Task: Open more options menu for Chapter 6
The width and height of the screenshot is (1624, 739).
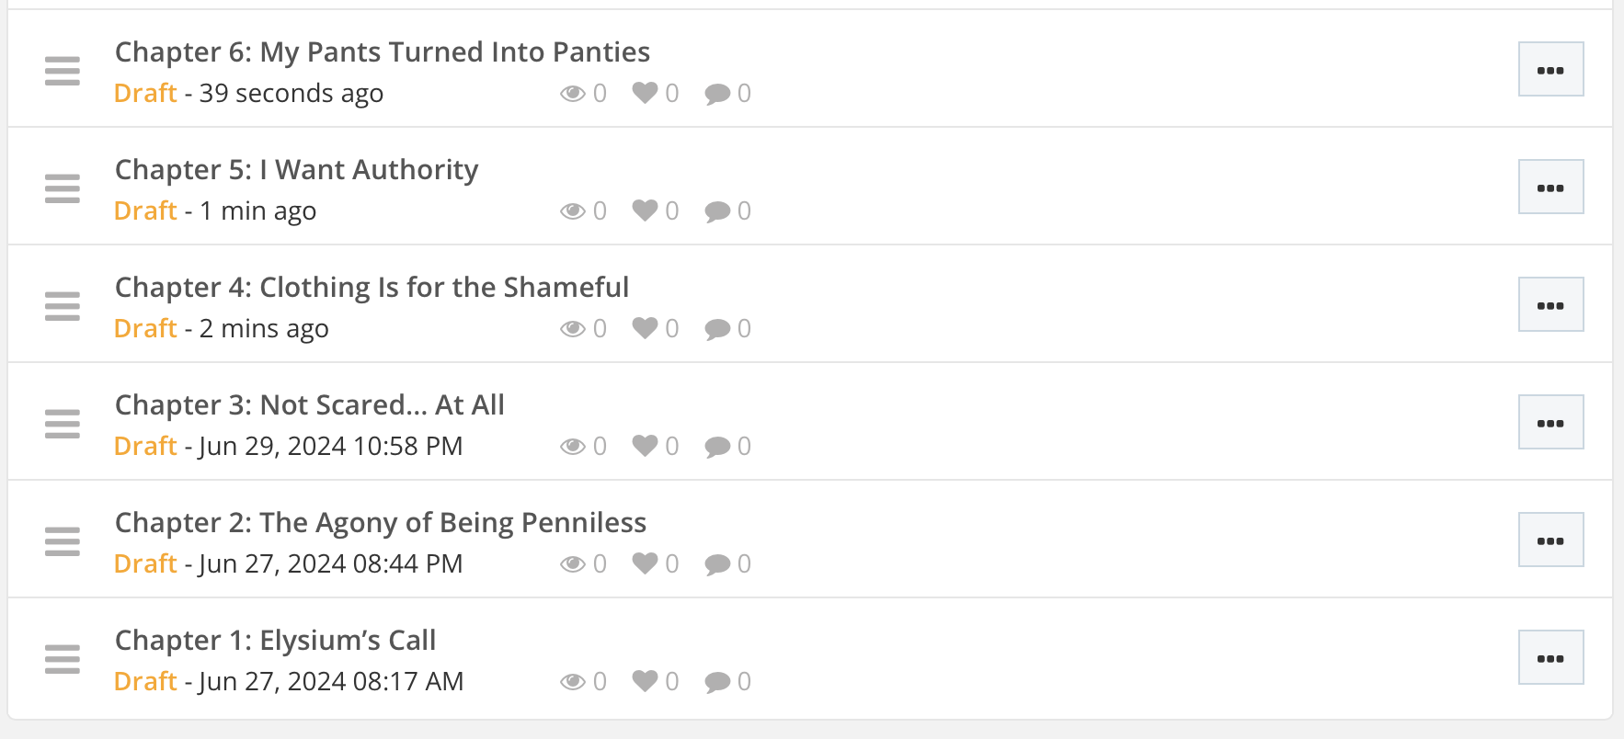Action: coord(1550,70)
